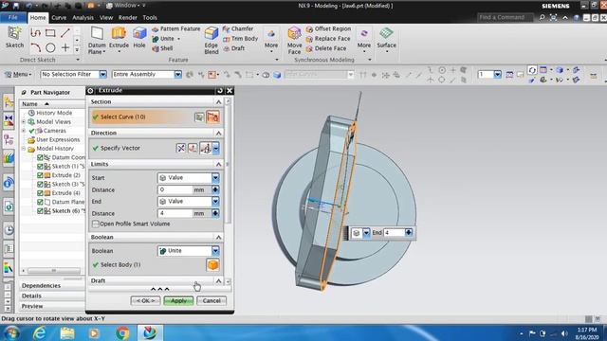Click the Curve selection icon beside Select Curve
This screenshot has width=607, height=341.
(212, 117)
